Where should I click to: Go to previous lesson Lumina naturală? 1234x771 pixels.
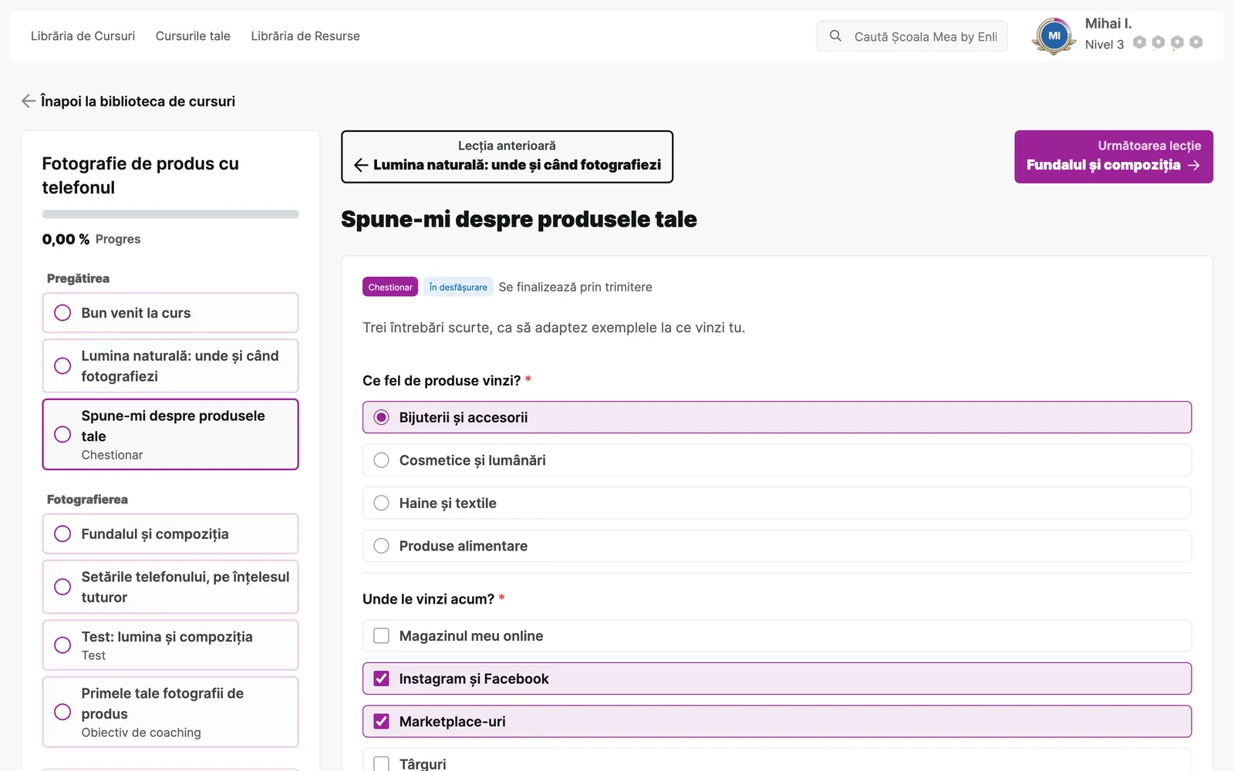[507, 157]
